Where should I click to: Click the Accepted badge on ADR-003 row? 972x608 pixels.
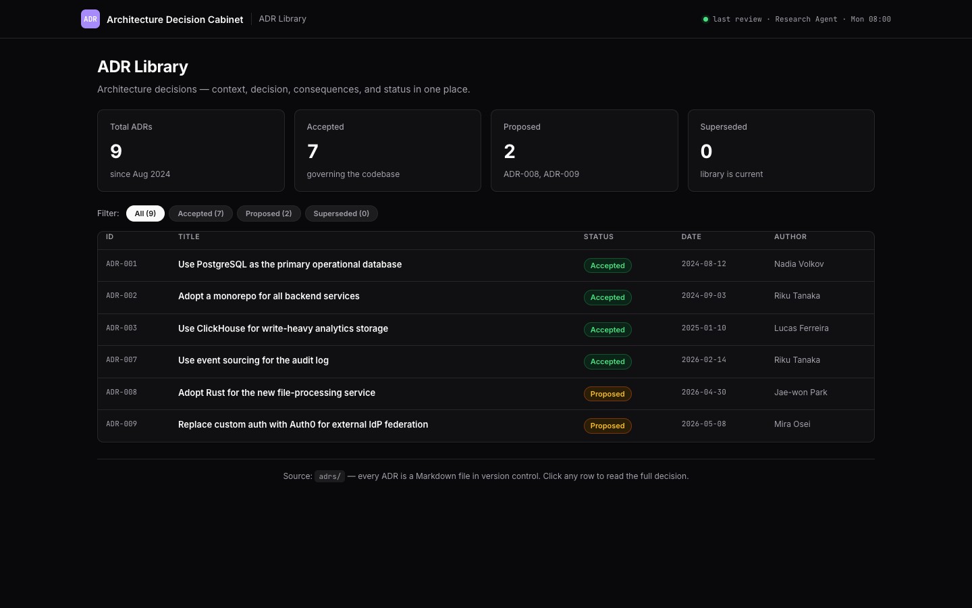[x=607, y=330]
